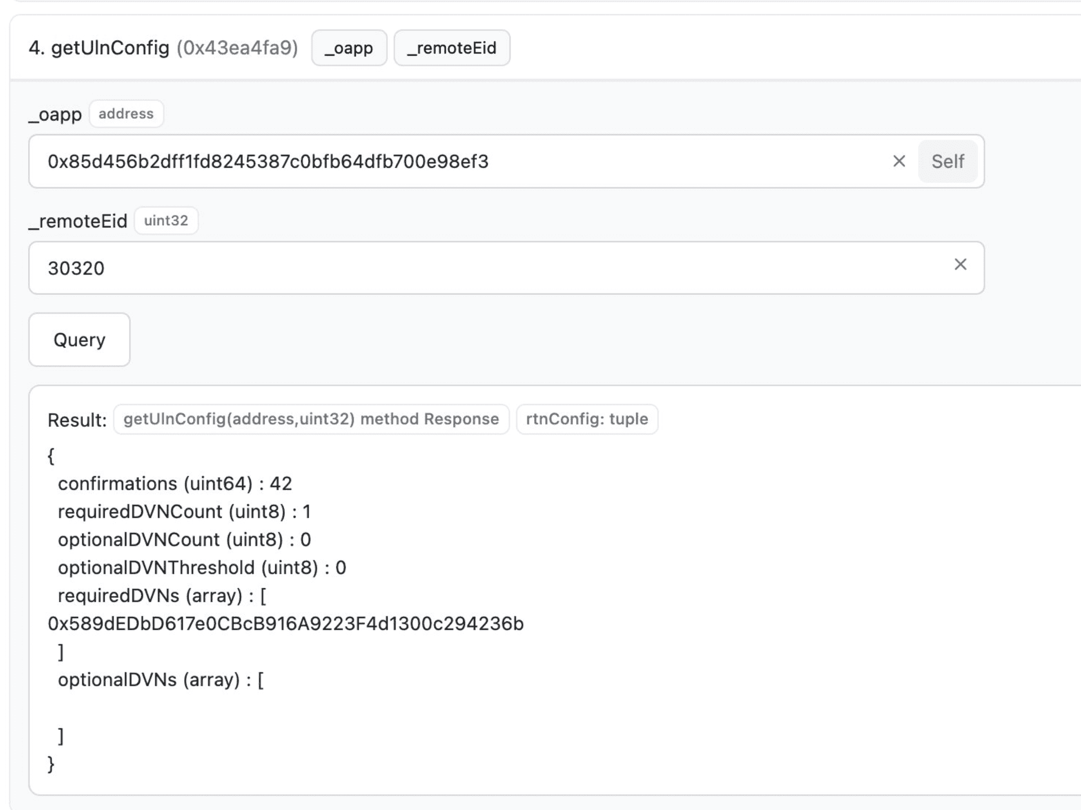Screen dimensions: 1081x810
Task: Click the _oapp parameter tag in the header
Action: coord(349,48)
